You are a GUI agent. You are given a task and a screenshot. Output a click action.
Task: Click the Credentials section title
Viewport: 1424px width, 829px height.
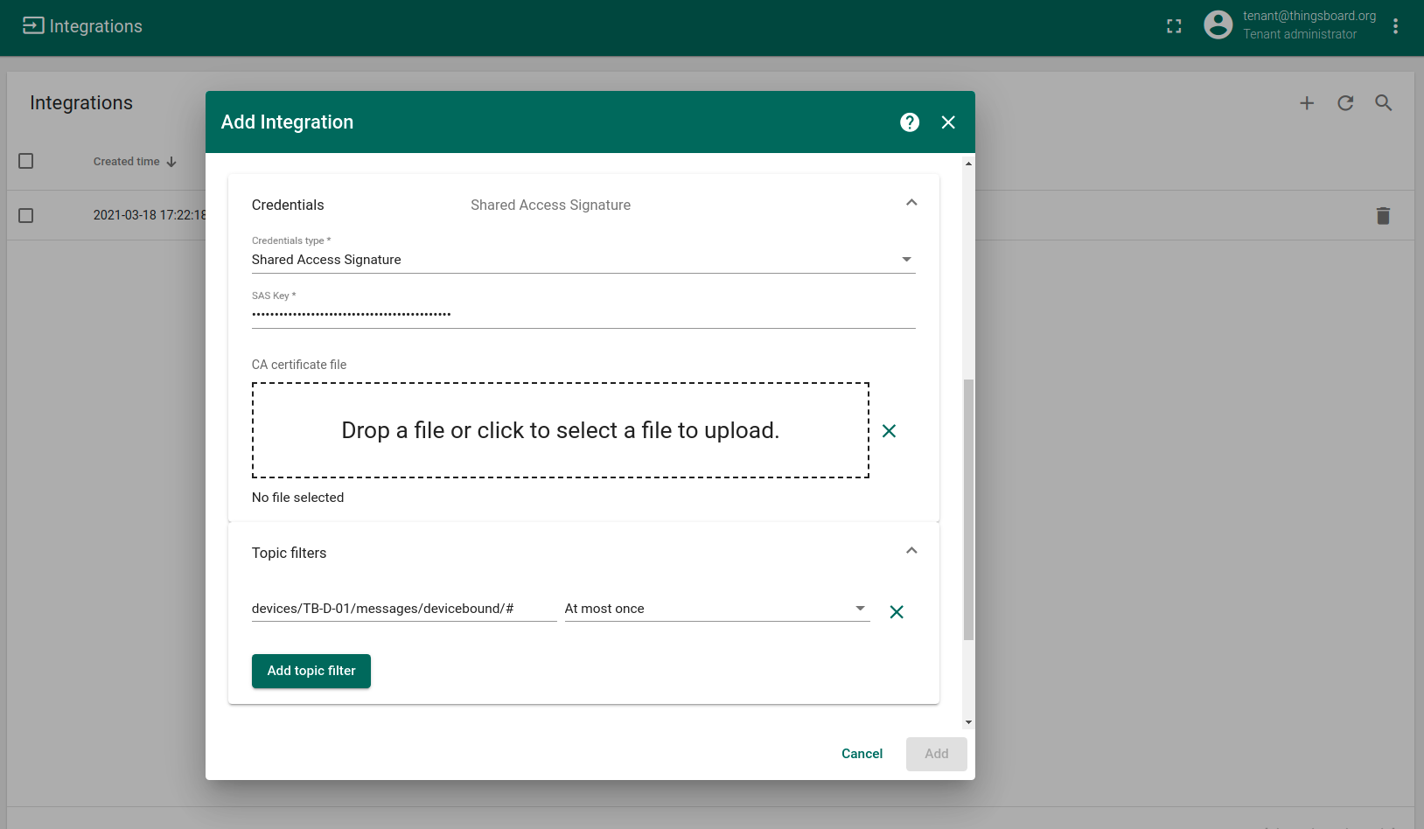pos(288,205)
